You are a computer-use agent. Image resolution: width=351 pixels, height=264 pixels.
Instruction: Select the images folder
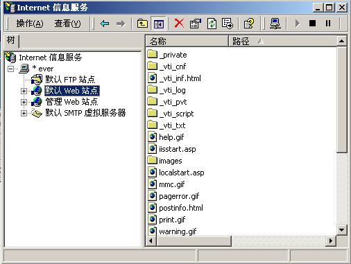pos(171,161)
